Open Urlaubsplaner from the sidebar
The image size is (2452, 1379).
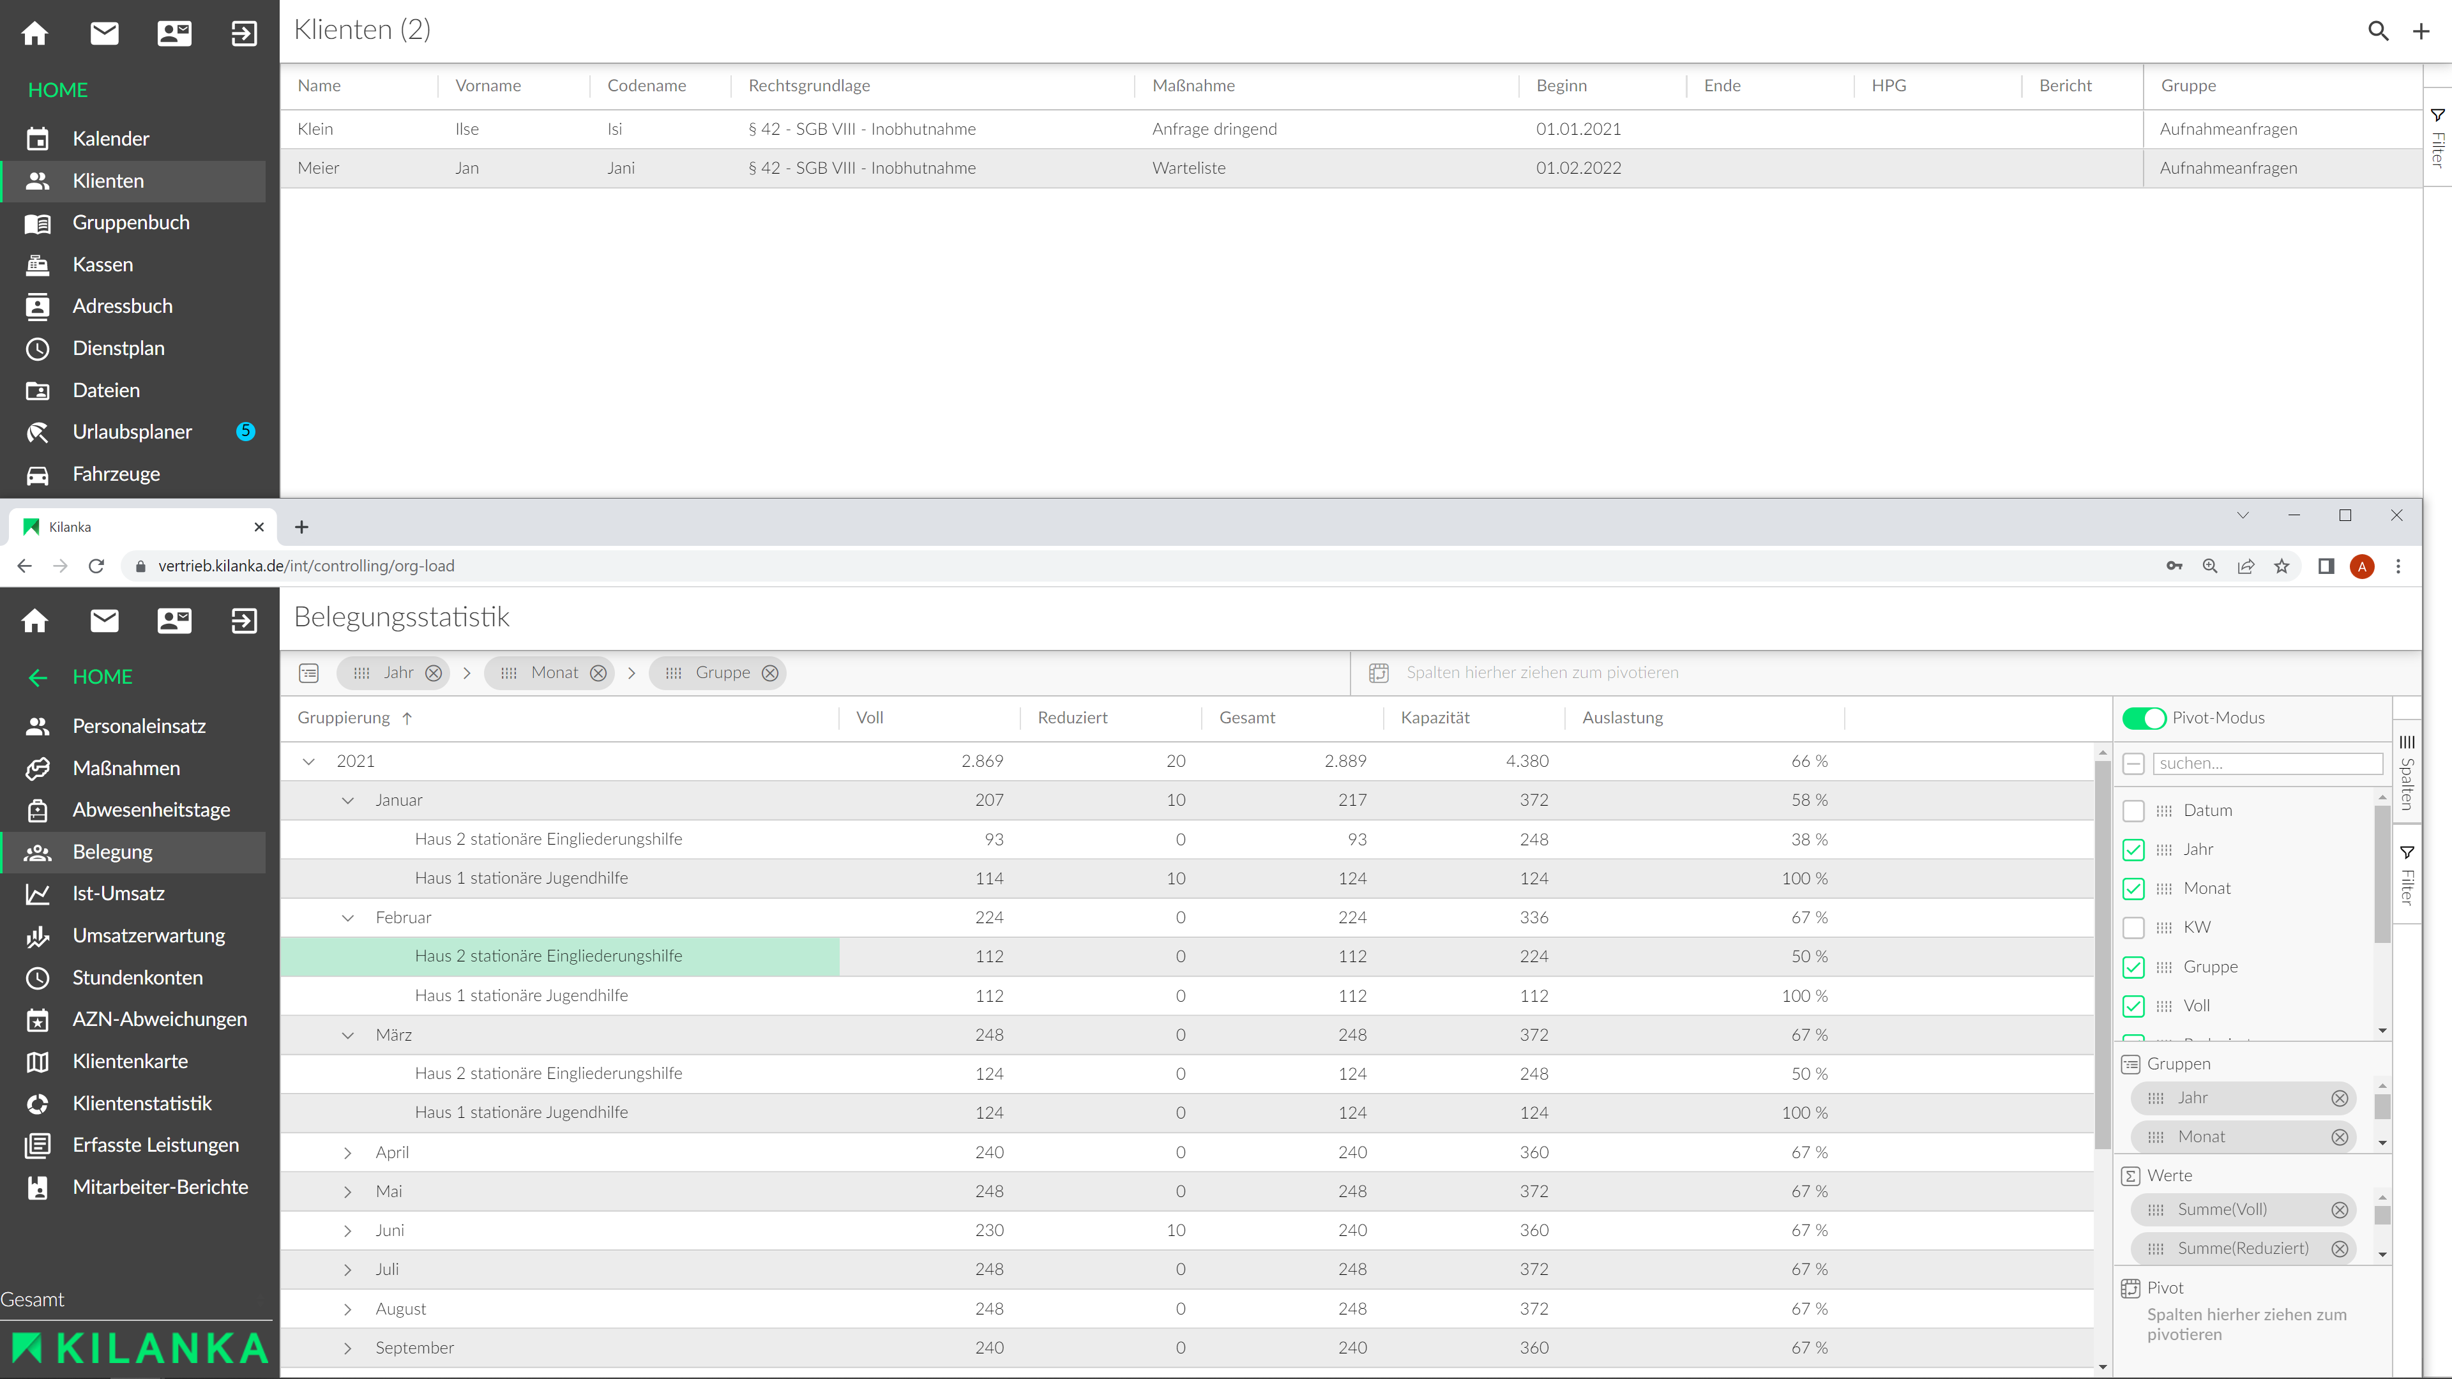[132, 432]
